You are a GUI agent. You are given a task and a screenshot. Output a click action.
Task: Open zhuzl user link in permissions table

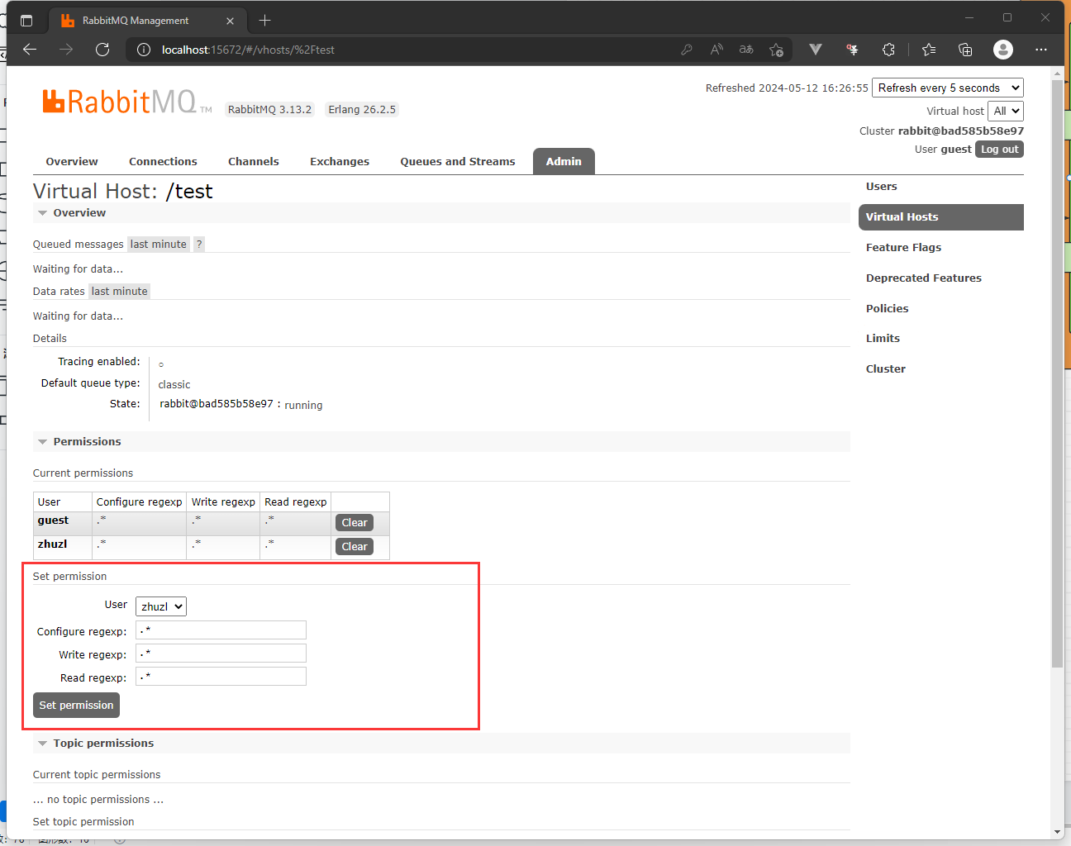click(52, 544)
